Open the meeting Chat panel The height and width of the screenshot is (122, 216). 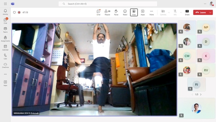pyautogui.click(x=99, y=12)
